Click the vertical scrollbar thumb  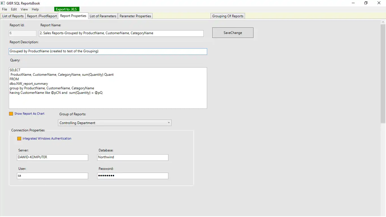[x=383, y=73]
